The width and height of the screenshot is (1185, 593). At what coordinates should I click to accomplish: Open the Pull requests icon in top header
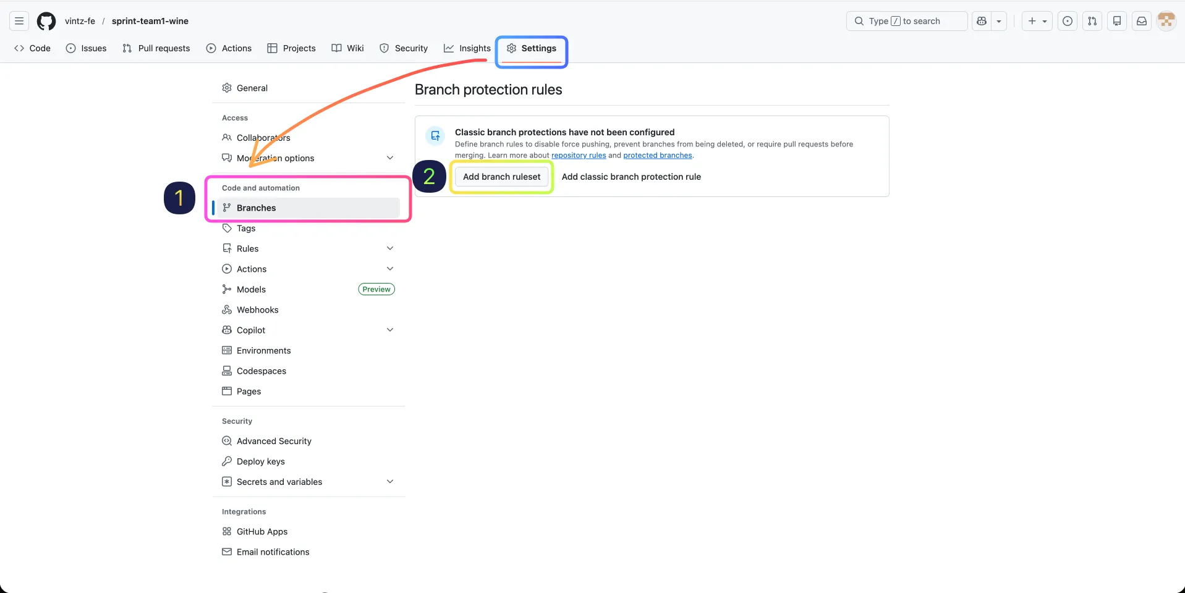[x=1092, y=21]
